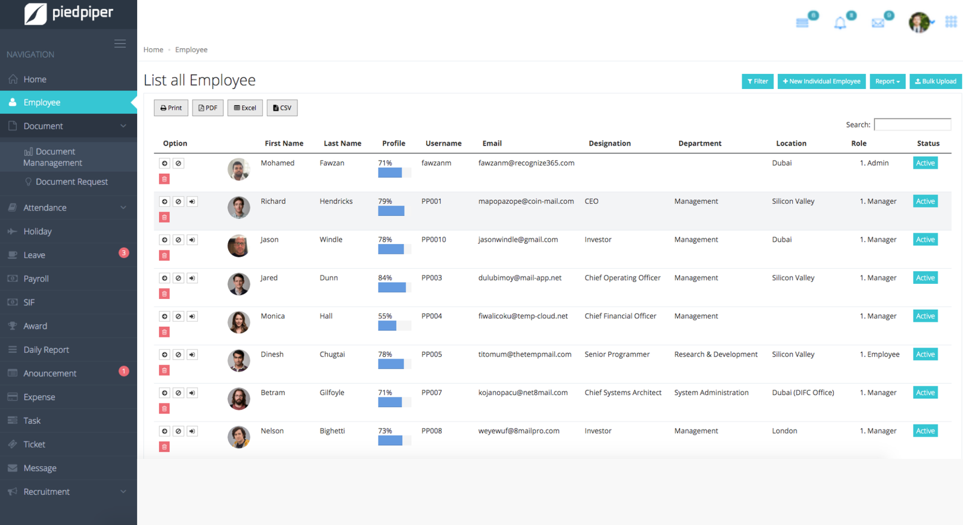Click view arrow icon for Mohamed Fawzan
Image resolution: width=963 pixels, height=525 pixels.
164,164
